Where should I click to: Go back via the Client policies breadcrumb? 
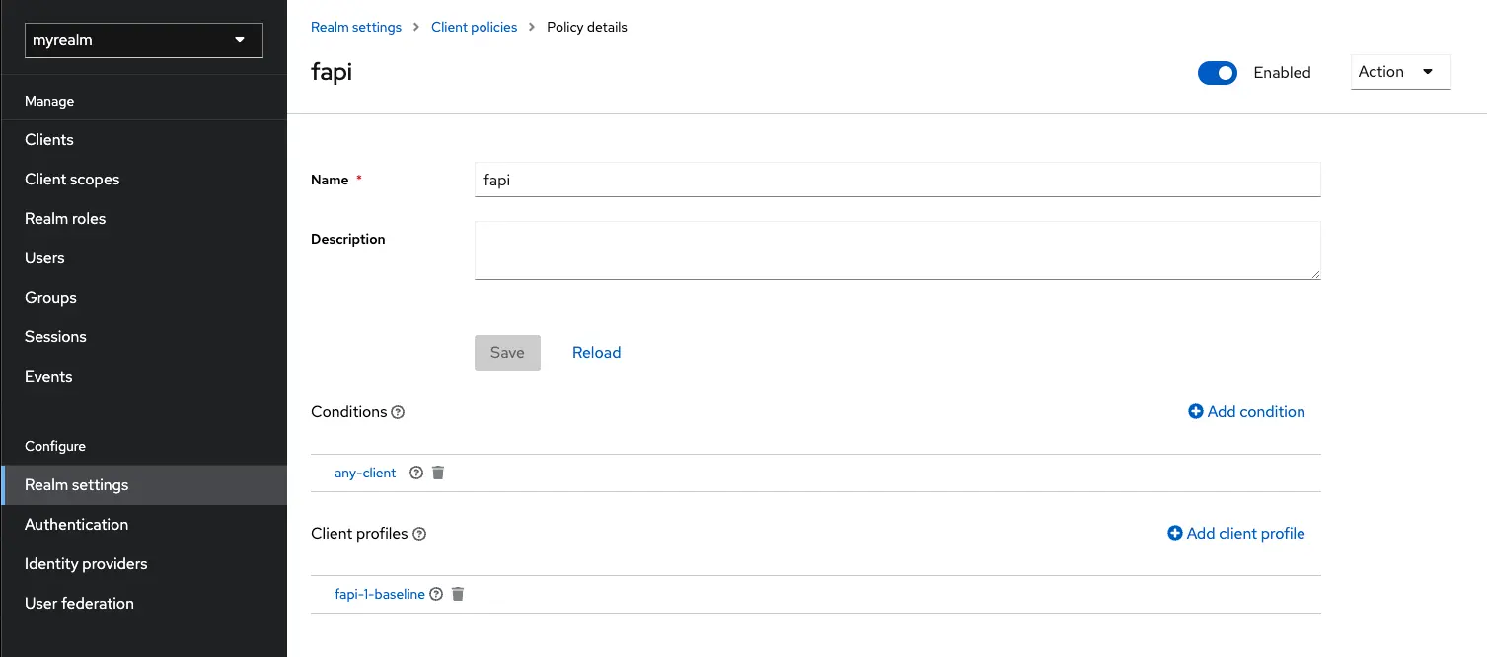click(475, 27)
